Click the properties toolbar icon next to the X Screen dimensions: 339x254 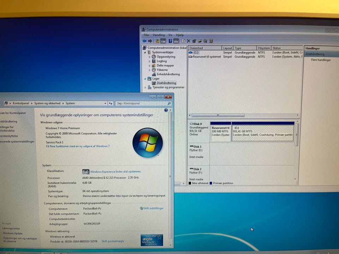[x=194, y=41]
